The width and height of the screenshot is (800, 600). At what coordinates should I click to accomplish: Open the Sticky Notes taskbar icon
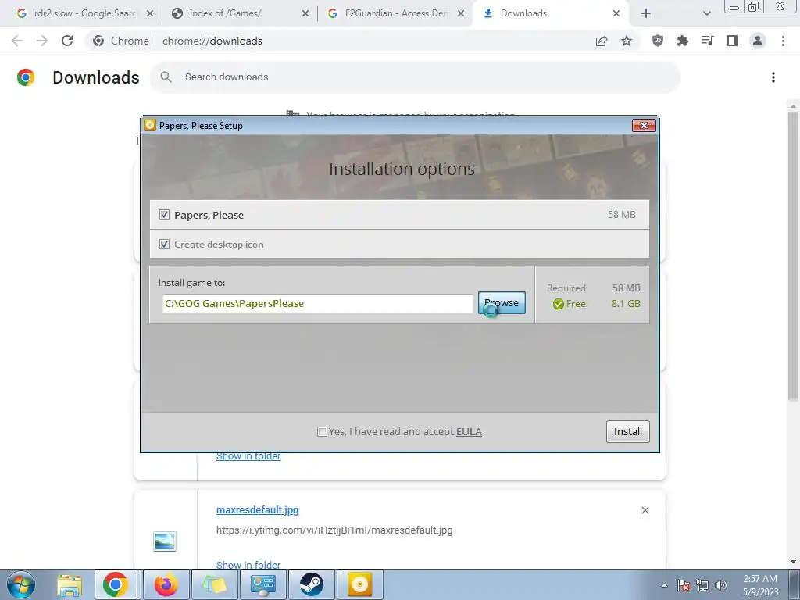(215, 584)
